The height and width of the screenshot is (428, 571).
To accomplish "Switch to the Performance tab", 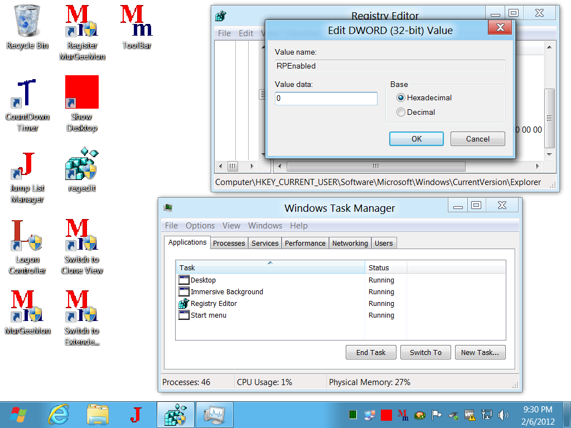I will click(x=305, y=243).
